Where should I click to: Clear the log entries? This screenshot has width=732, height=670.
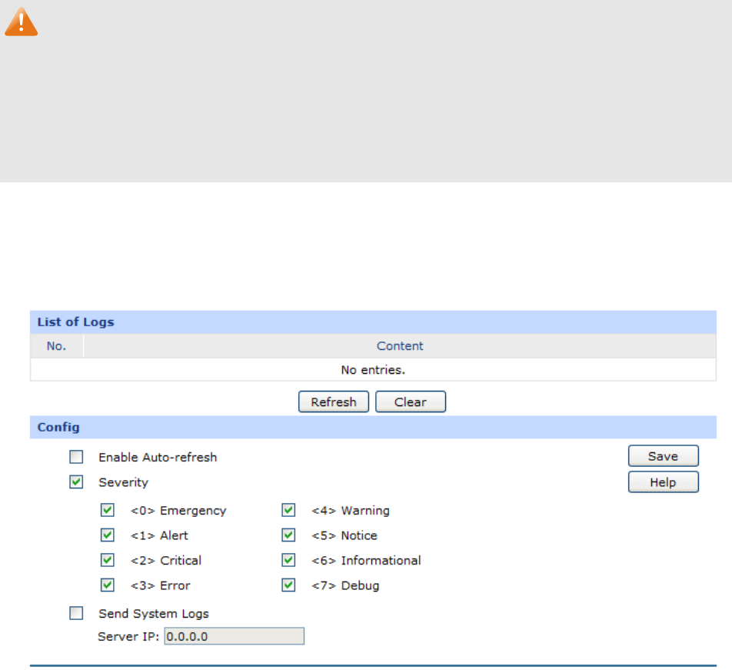411,402
